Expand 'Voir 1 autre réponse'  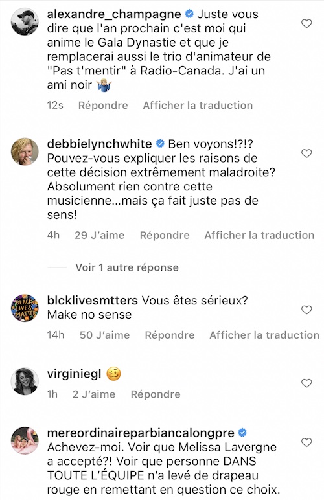pyautogui.click(x=127, y=267)
